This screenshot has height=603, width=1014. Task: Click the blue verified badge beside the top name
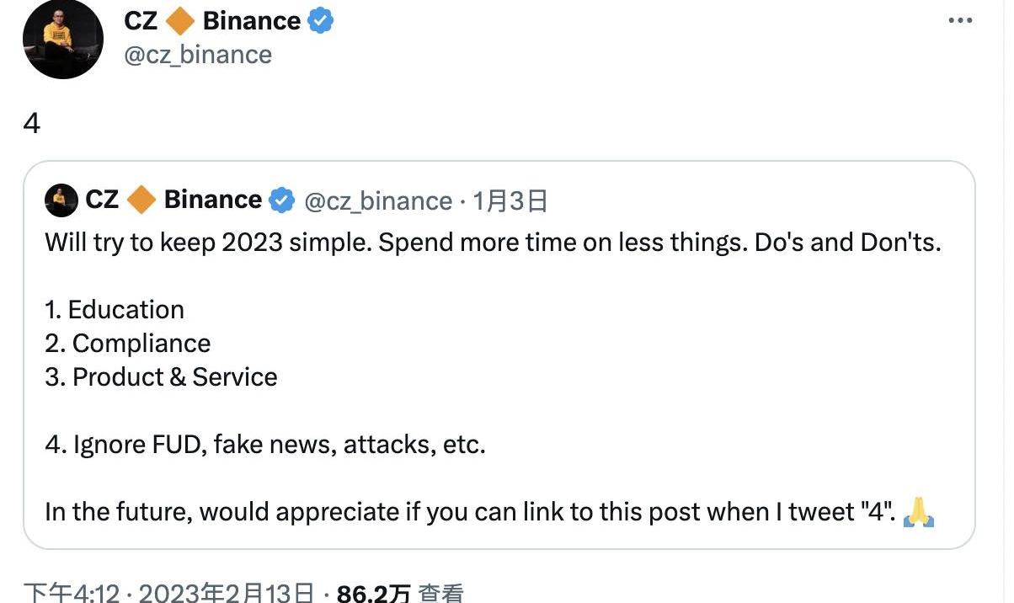(x=321, y=21)
